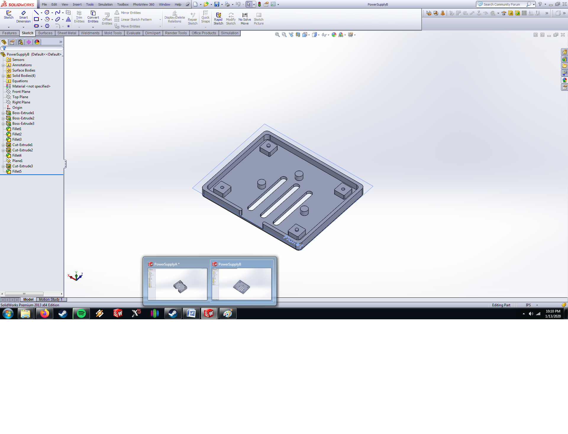568x434 pixels.
Task: Open the PropertyManager tab icon
Action: coord(12,42)
